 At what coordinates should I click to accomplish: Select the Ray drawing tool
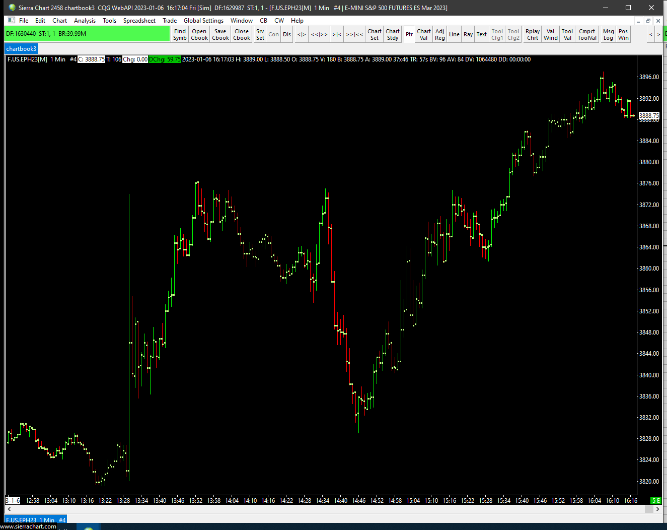(x=468, y=34)
